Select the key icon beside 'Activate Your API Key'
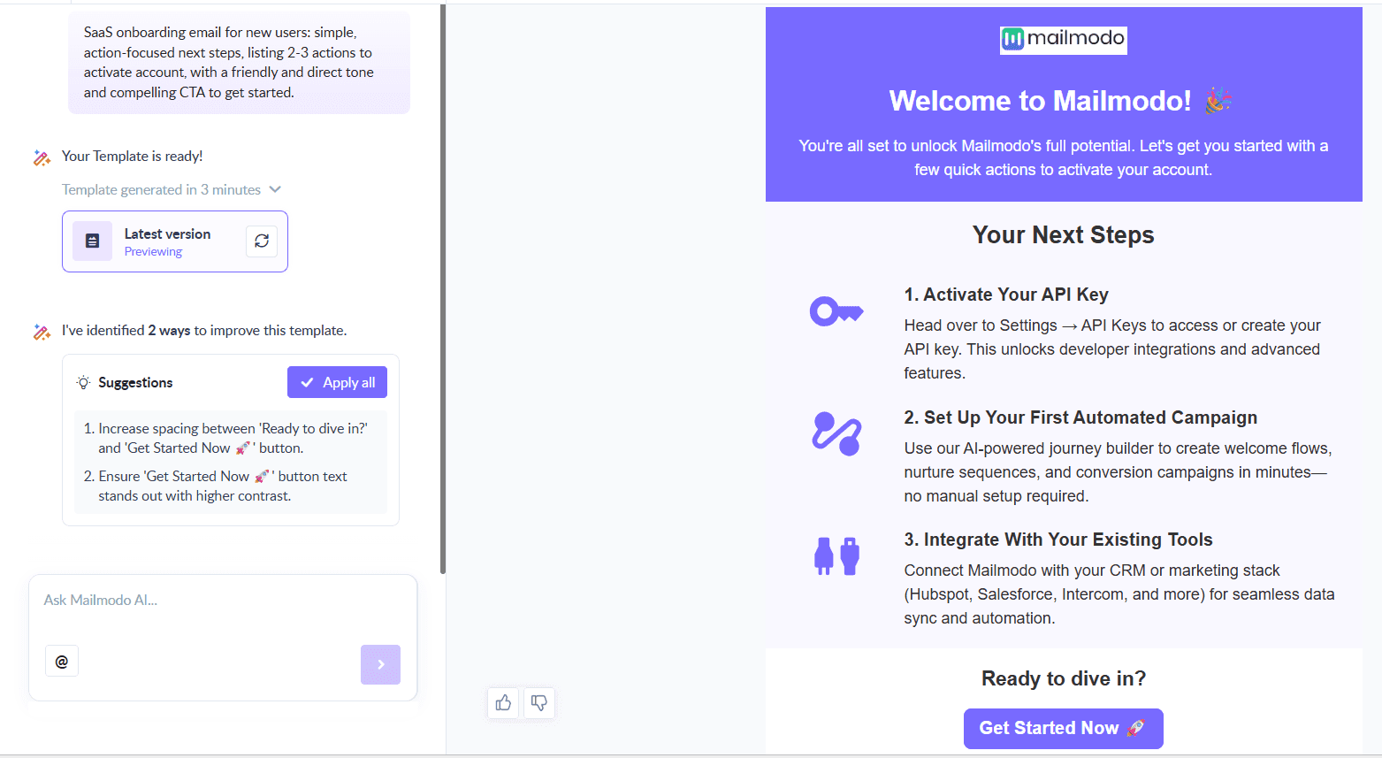Viewport: 1382px width, 758px height. [x=836, y=310]
